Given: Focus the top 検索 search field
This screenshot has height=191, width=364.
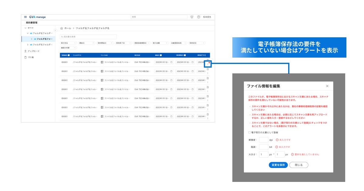Looking at the screenshot, I should pyautogui.click(x=159, y=17).
